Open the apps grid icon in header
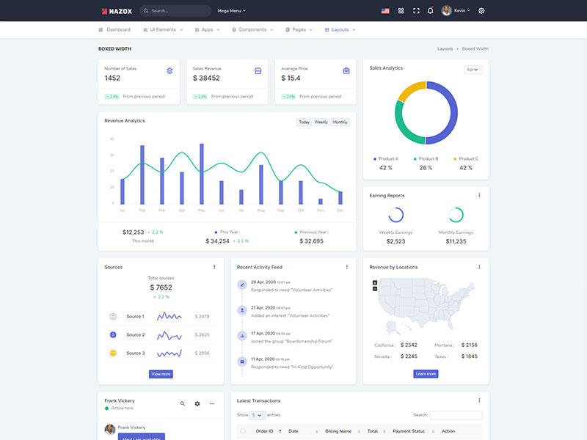The width and height of the screenshot is (587, 440). 401,11
